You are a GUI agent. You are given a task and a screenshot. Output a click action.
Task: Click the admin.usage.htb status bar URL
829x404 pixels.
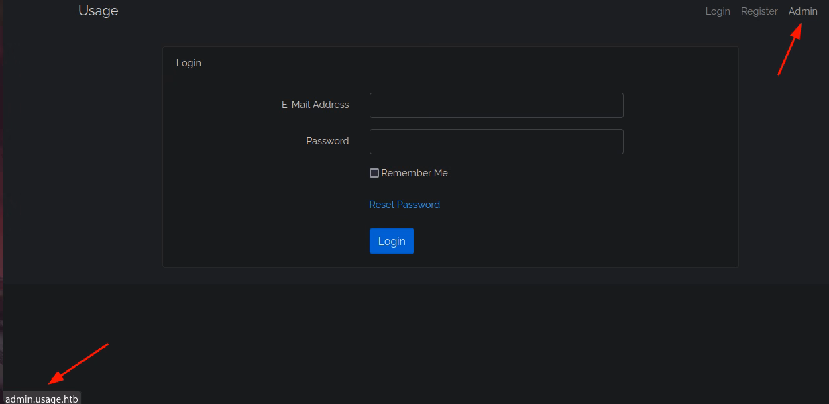[x=42, y=399]
